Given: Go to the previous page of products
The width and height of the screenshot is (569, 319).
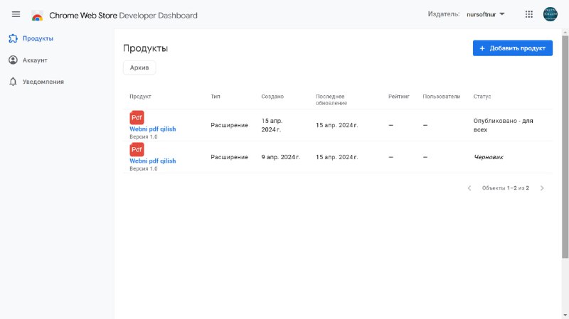Looking at the screenshot, I should click(469, 188).
